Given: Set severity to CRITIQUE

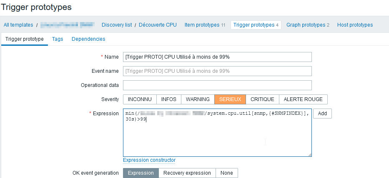Looking at the screenshot, I should tap(262, 99).
